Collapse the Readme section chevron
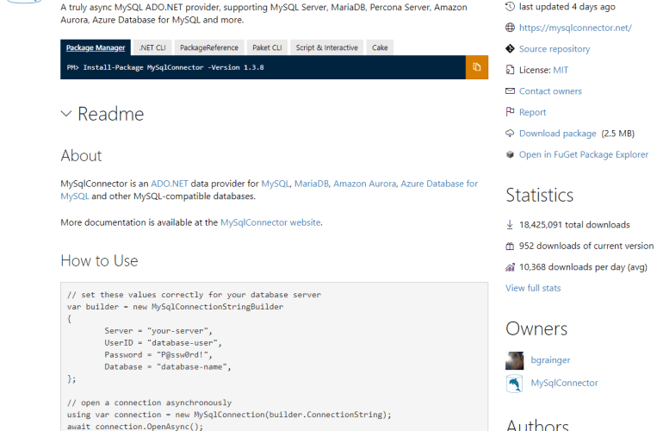Screen dimensions: 663x431 coord(67,114)
